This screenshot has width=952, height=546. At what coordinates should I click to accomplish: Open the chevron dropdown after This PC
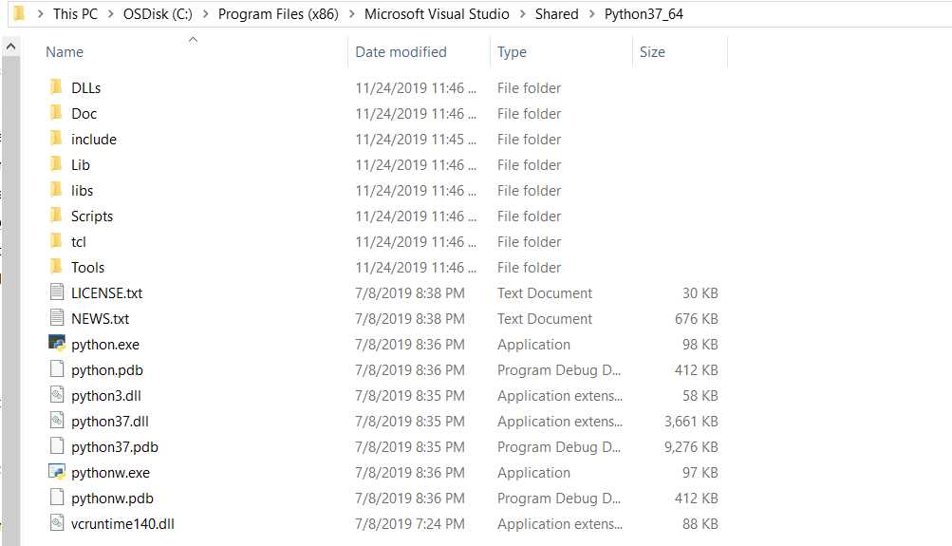(110, 14)
